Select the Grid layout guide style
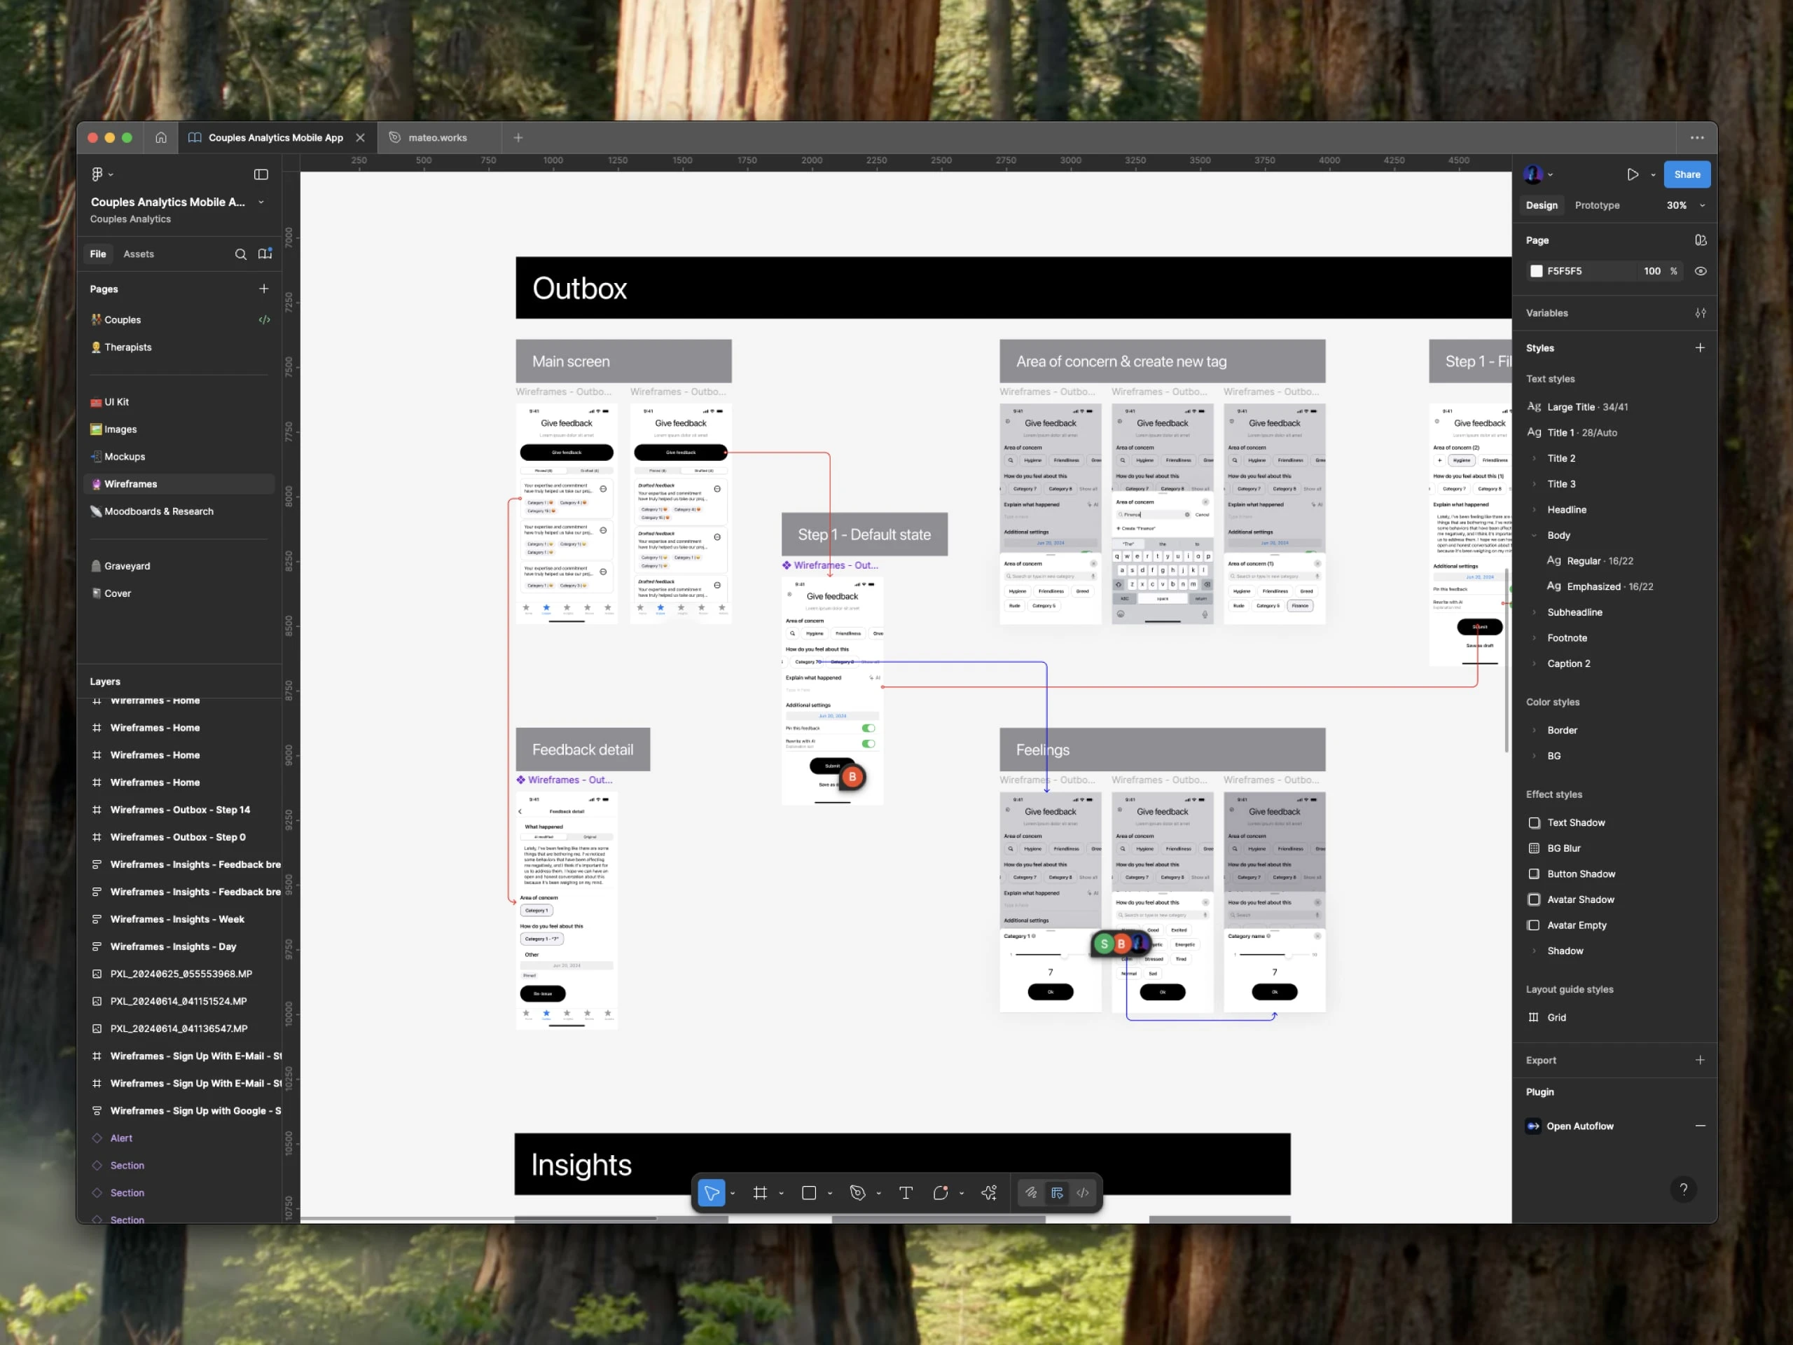Screen dimensions: 1793x1345 pos(1556,1017)
